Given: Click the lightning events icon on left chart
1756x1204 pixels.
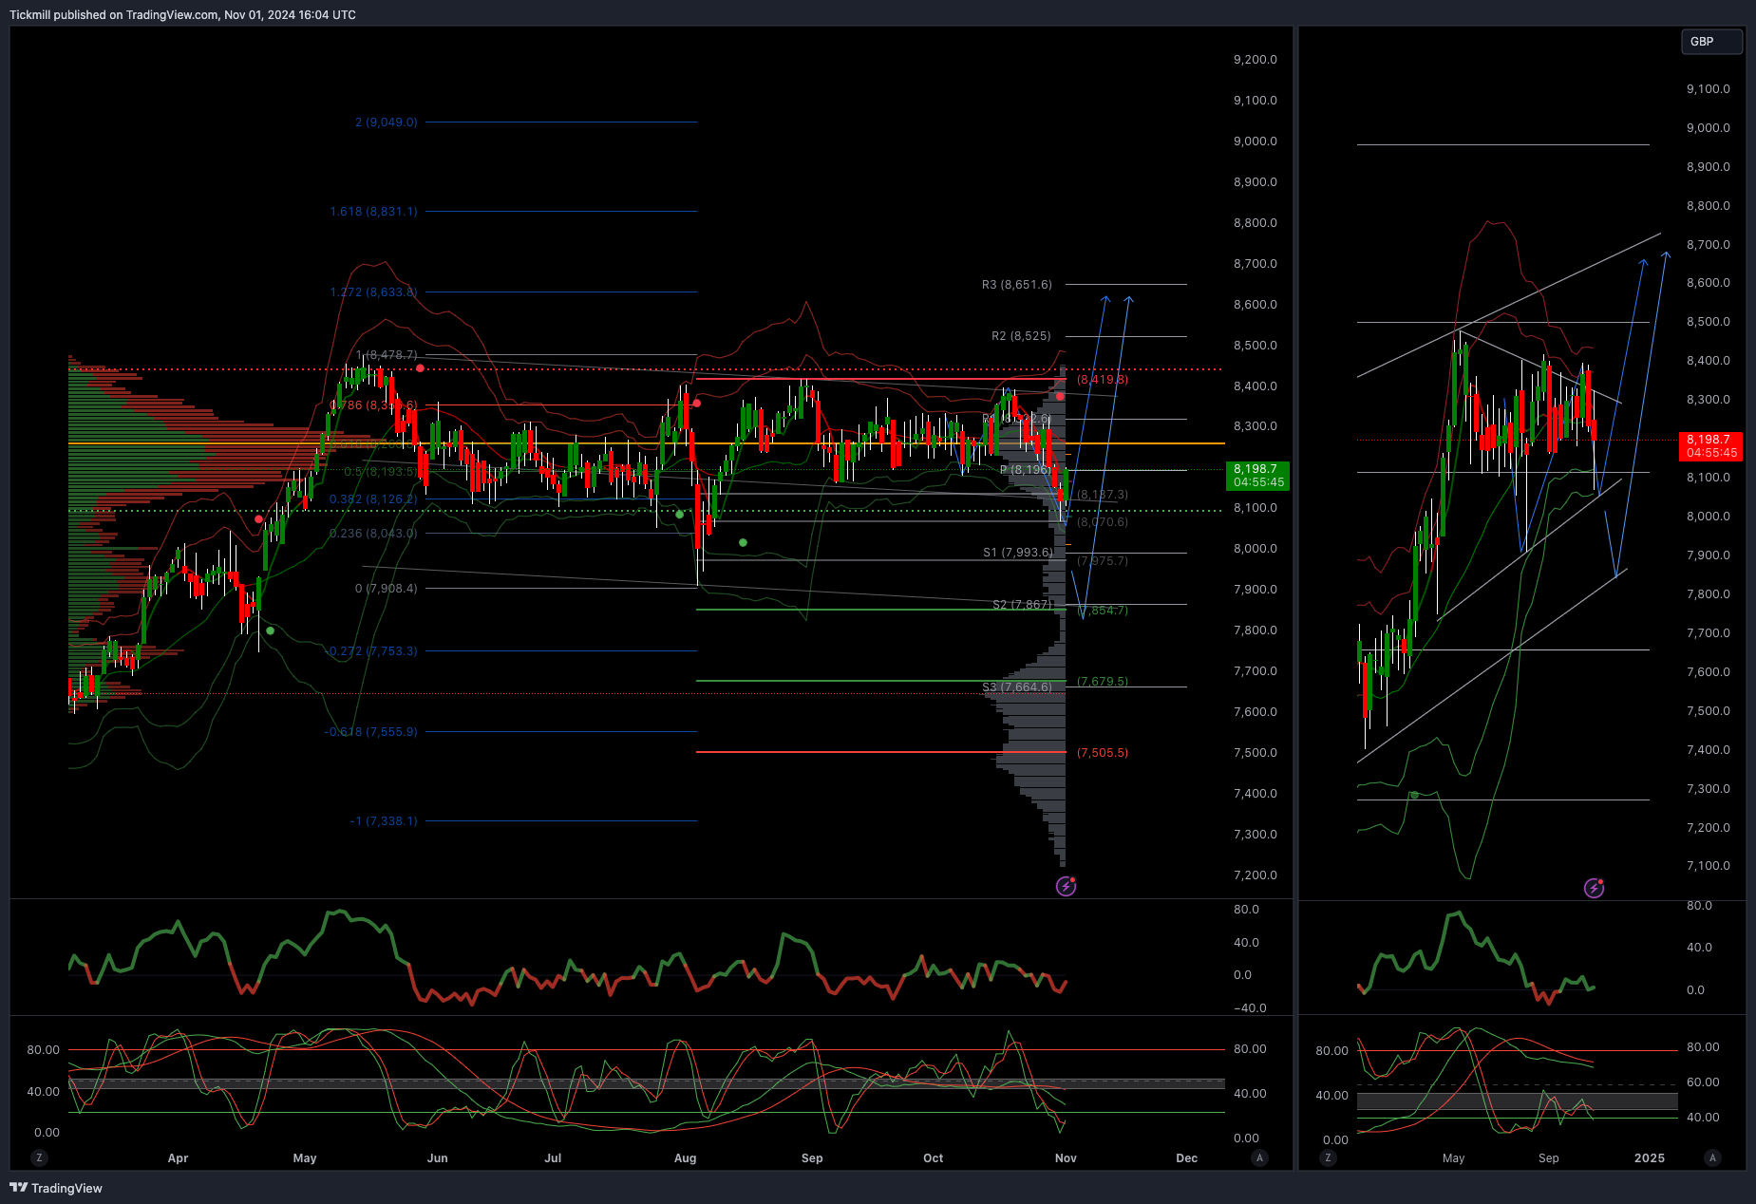Looking at the screenshot, I should point(1066,886).
